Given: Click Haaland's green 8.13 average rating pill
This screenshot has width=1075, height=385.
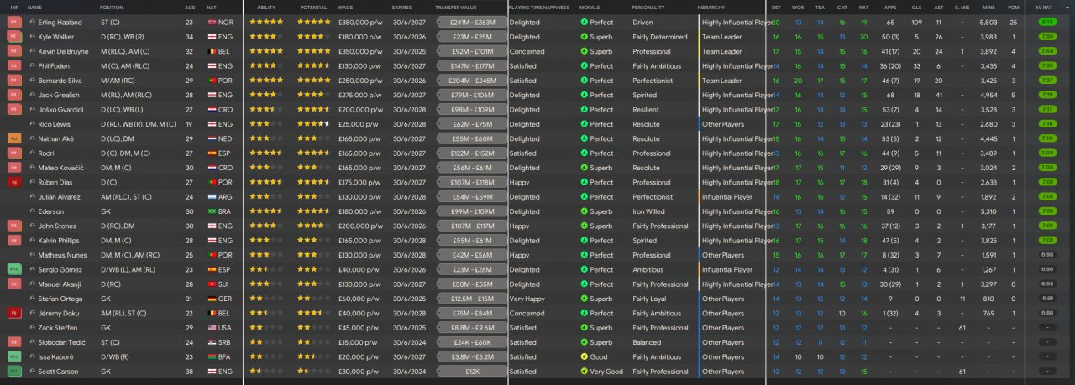Looking at the screenshot, I should click(1046, 23).
